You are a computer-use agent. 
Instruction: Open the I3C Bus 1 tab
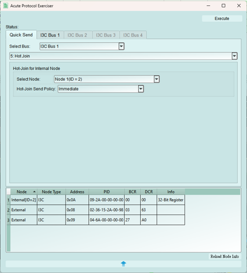(x=50, y=35)
